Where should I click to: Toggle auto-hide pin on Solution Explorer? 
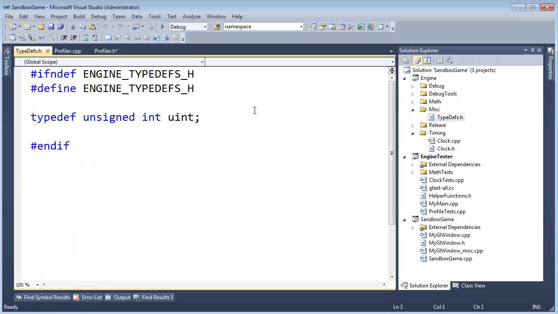pyautogui.click(x=532, y=50)
